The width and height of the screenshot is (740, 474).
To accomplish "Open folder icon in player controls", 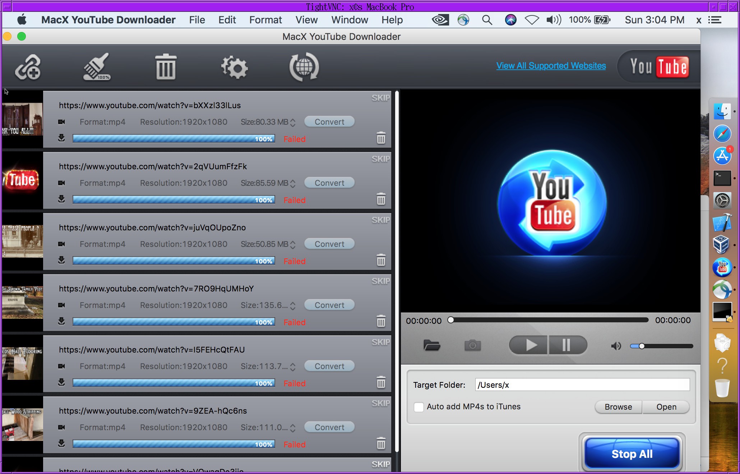I will 431,346.
